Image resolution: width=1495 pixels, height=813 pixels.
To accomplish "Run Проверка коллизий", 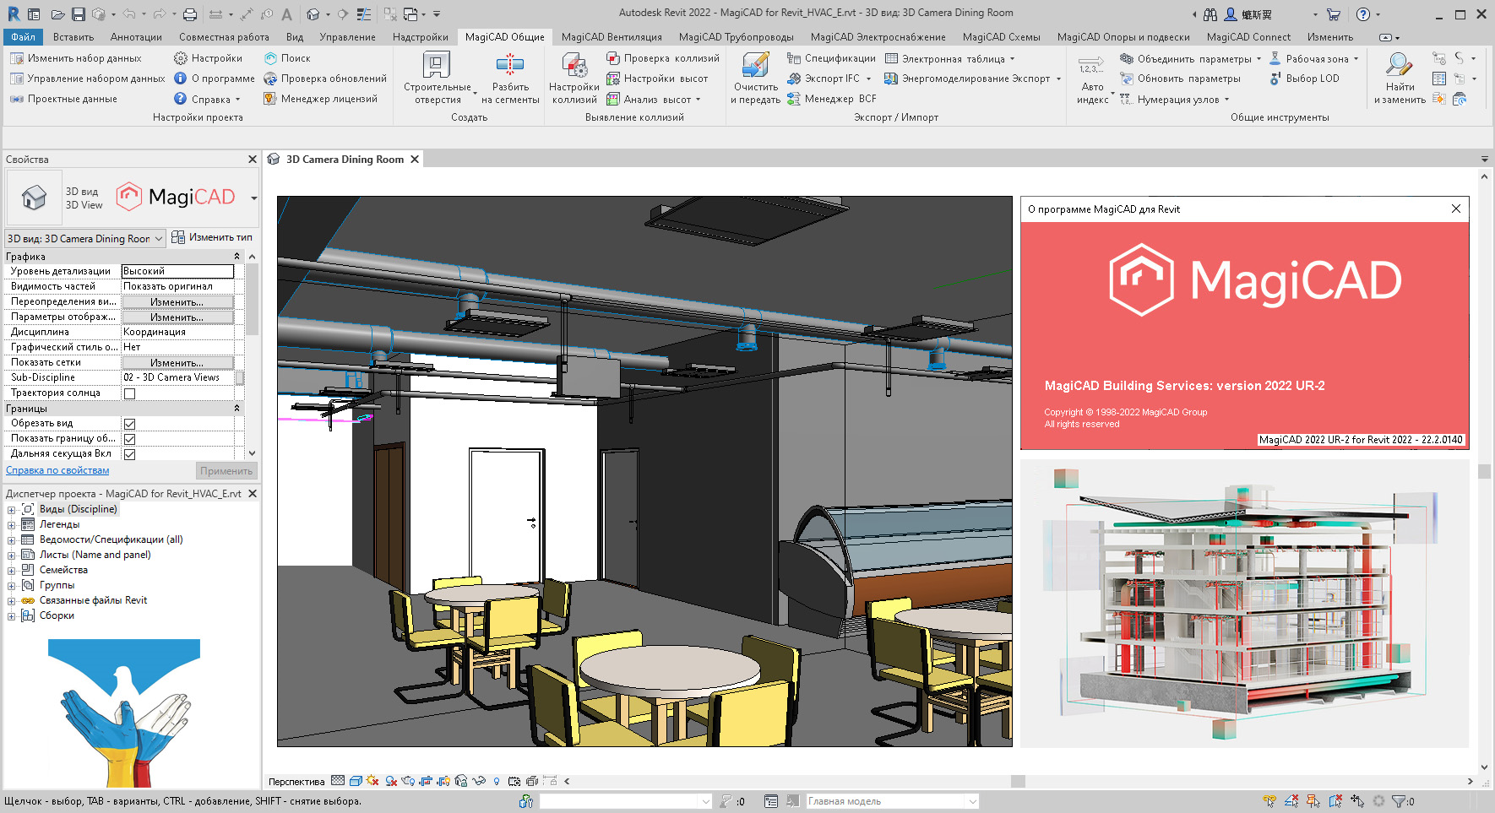I will click(x=663, y=58).
